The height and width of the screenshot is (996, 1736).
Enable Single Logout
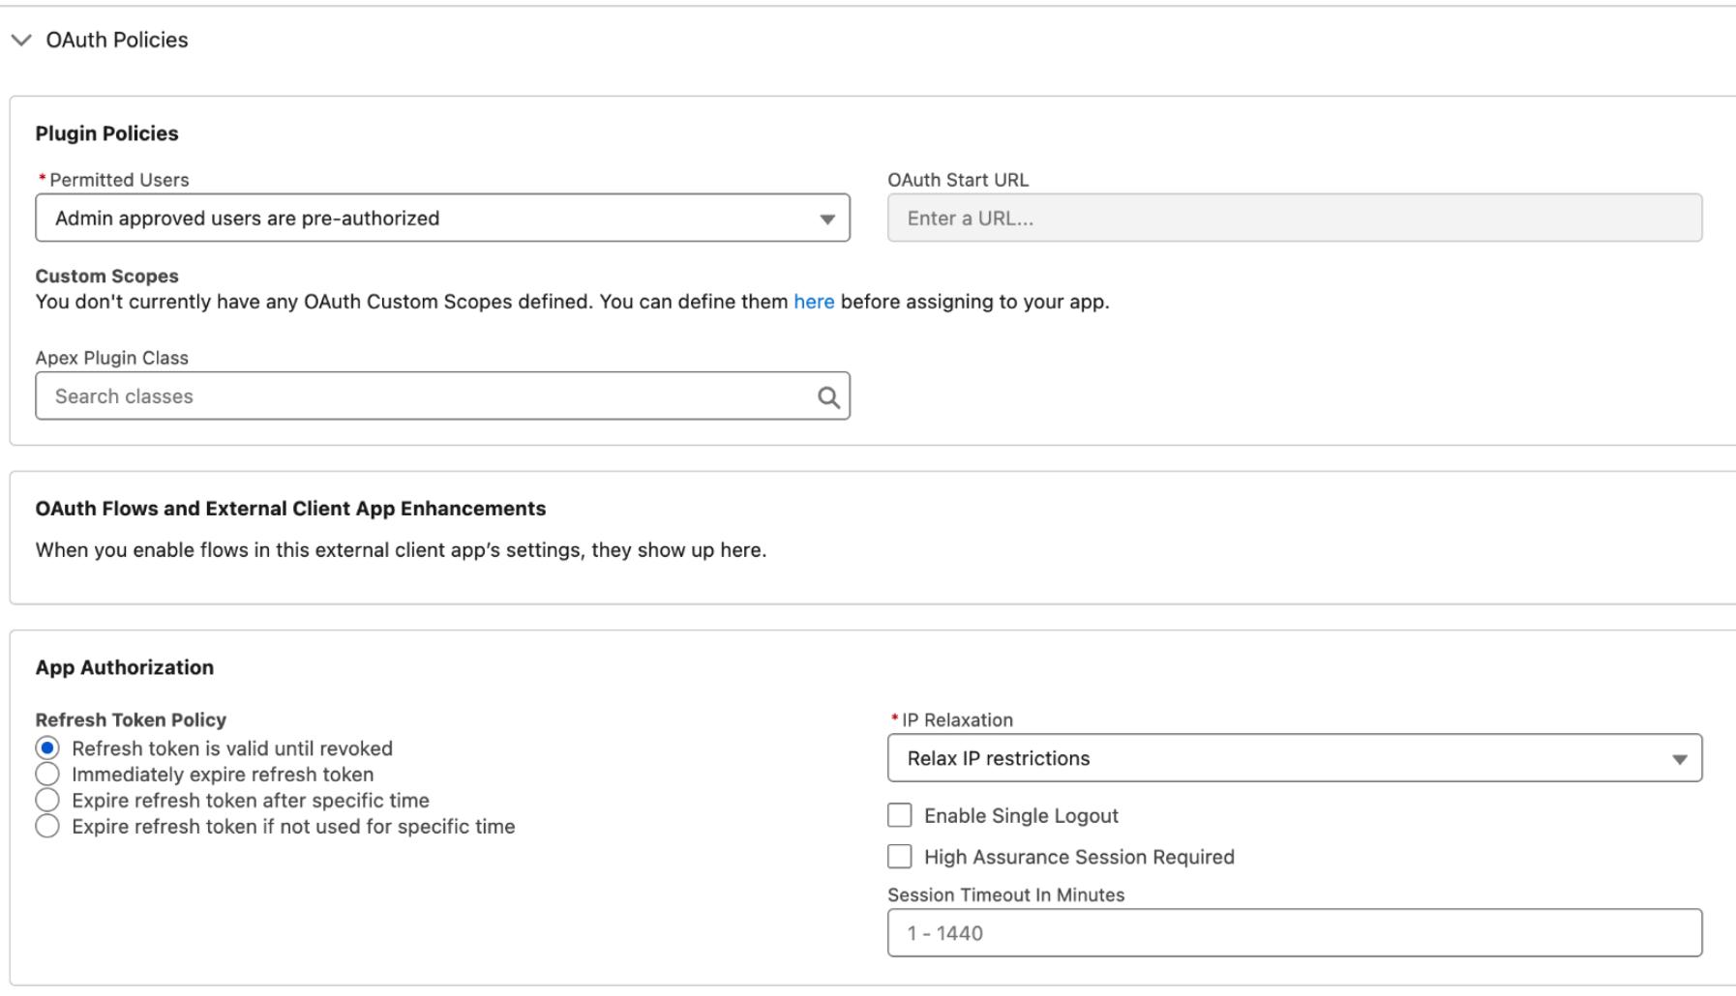click(899, 815)
